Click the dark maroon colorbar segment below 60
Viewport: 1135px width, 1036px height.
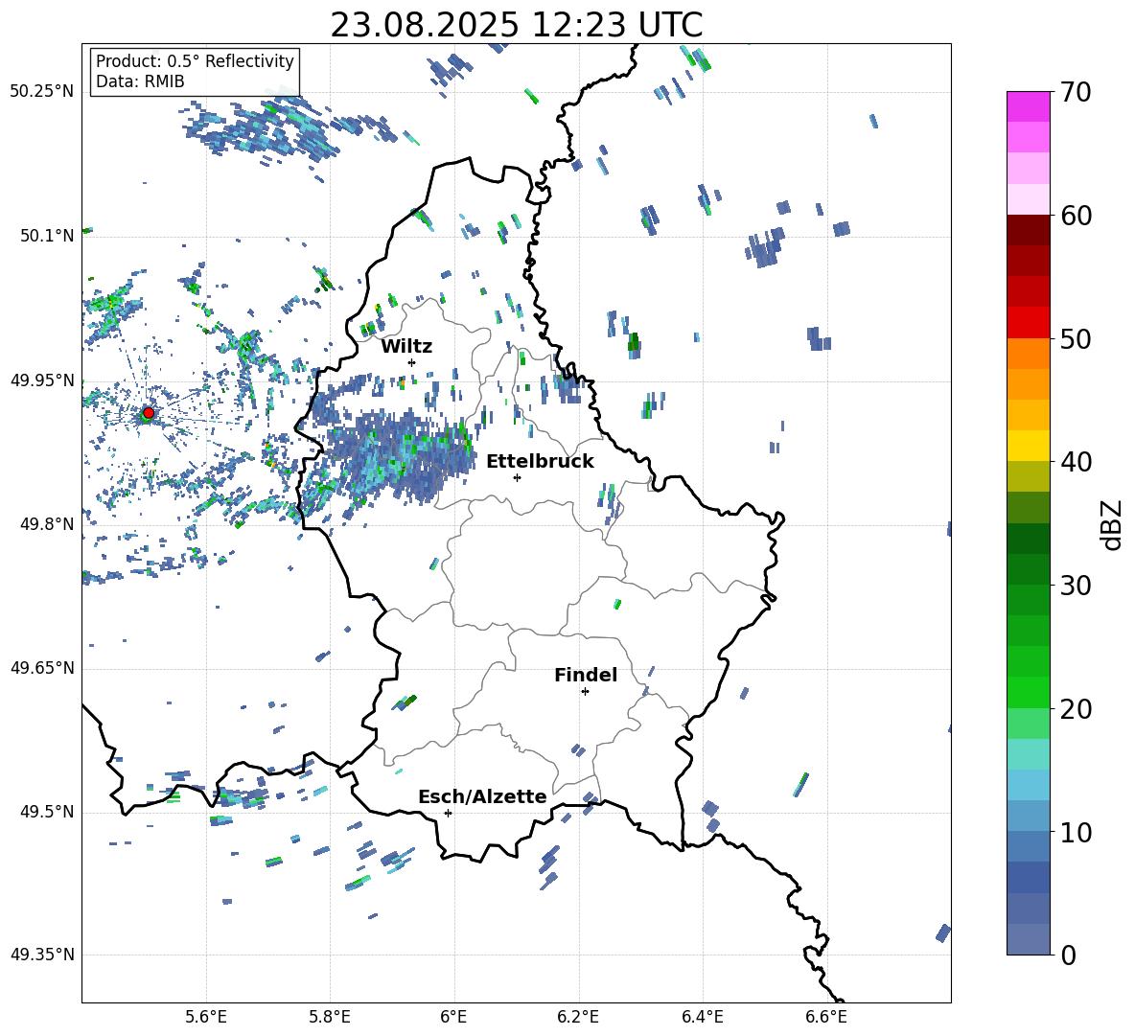click(x=1029, y=230)
